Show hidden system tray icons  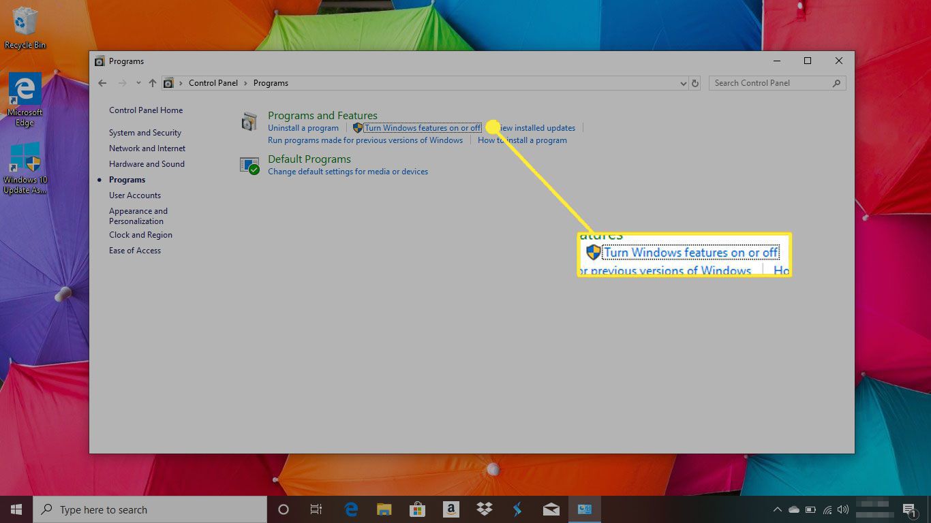[777, 509]
